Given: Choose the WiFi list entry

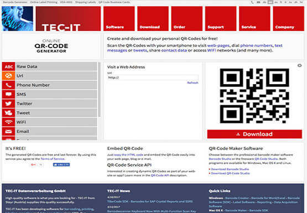Looking at the screenshot, I should click(x=50, y=122).
